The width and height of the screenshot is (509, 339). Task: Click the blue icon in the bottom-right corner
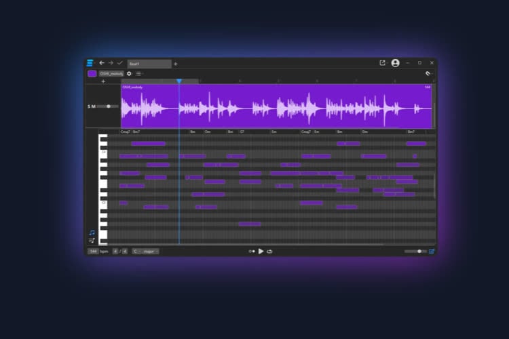(x=432, y=252)
